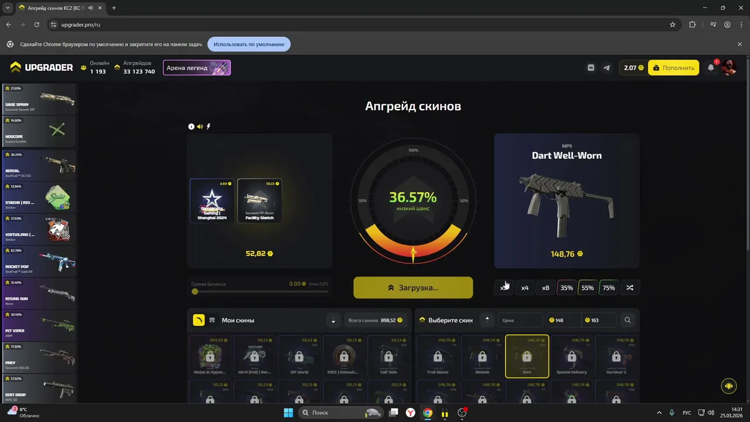Choose the highlighted Dart target skin

tap(527, 356)
